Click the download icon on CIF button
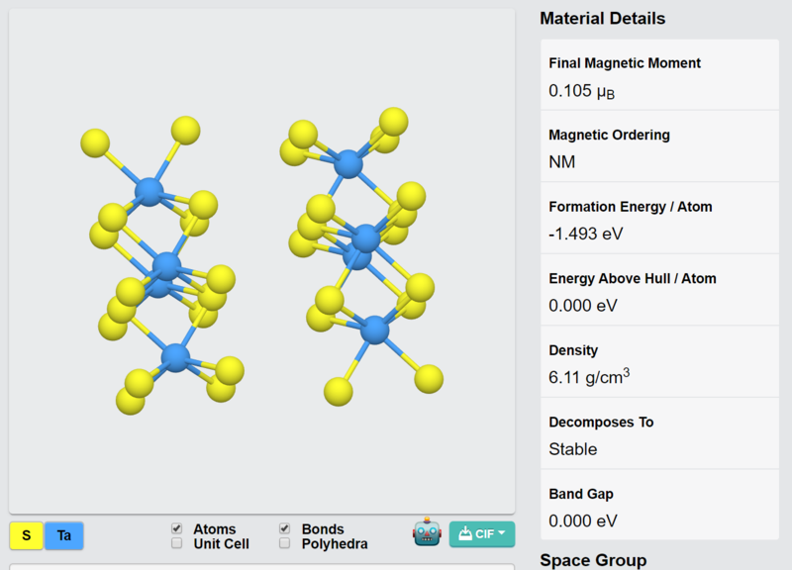Image resolution: width=792 pixels, height=570 pixels. (465, 533)
